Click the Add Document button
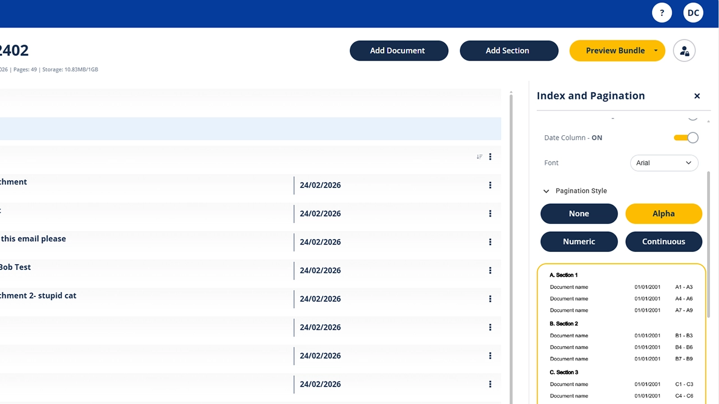Viewport: 719px width, 404px height. (x=399, y=50)
